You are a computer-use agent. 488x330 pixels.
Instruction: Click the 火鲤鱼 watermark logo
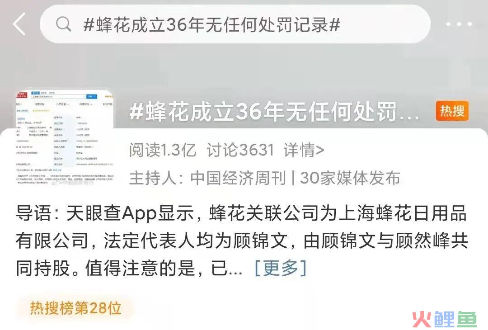pyautogui.click(x=445, y=319)
